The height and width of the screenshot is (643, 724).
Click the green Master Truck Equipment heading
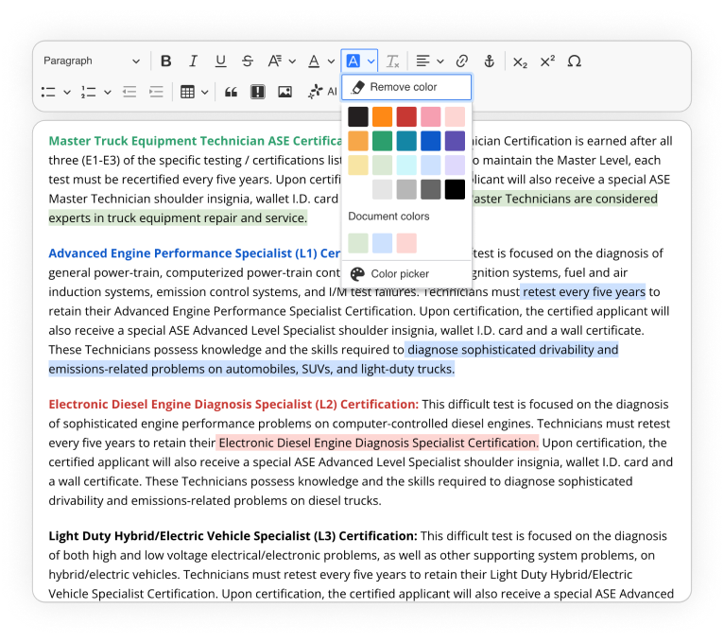tap(195, 141)
